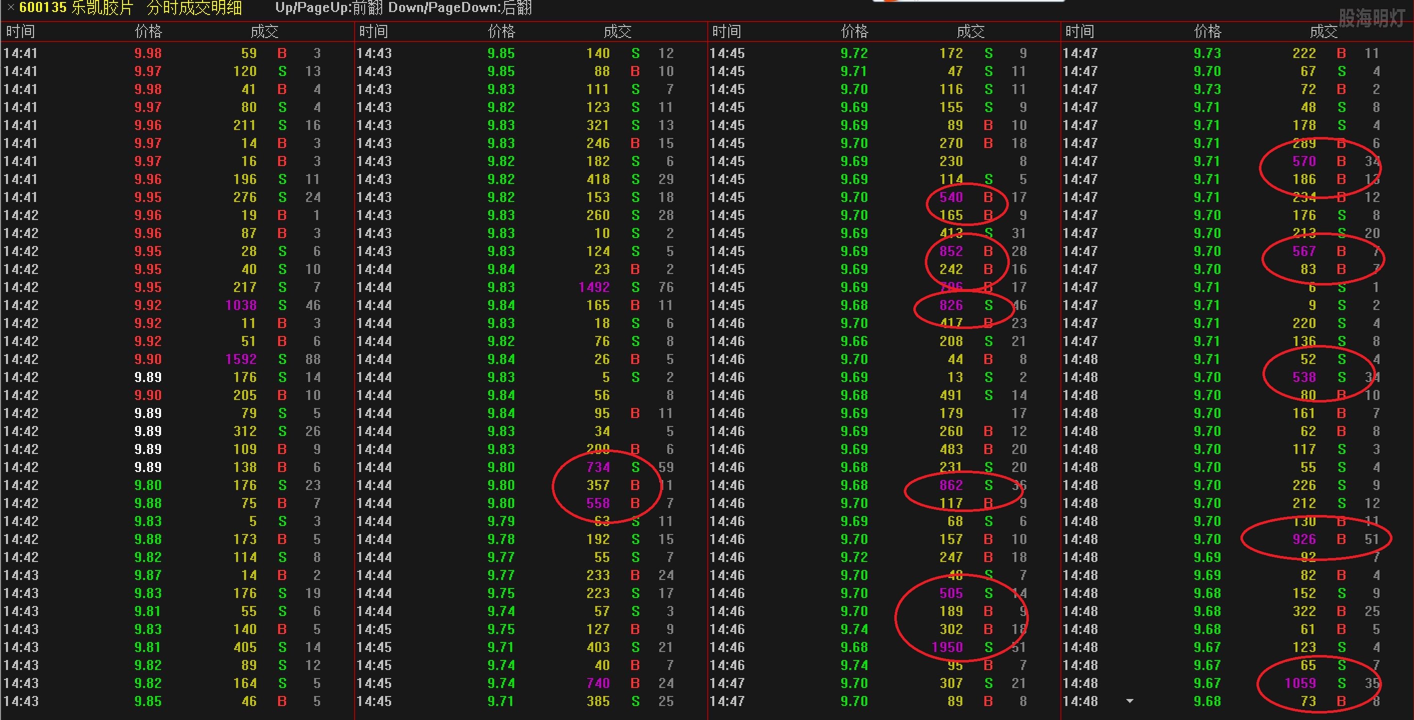Select the 570 volume cell at 14:47
The height and width of the screenshot is (720, 1414).
[1304, 161]
